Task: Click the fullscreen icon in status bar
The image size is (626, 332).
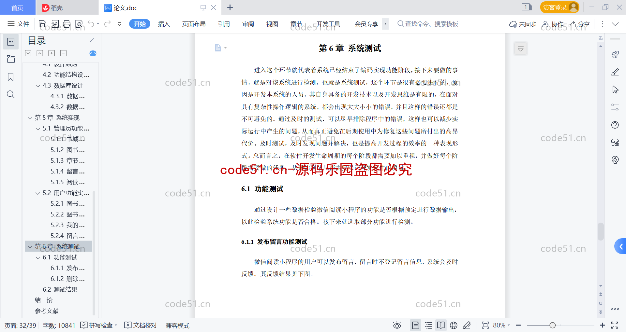Action: [x=615, y=325]
